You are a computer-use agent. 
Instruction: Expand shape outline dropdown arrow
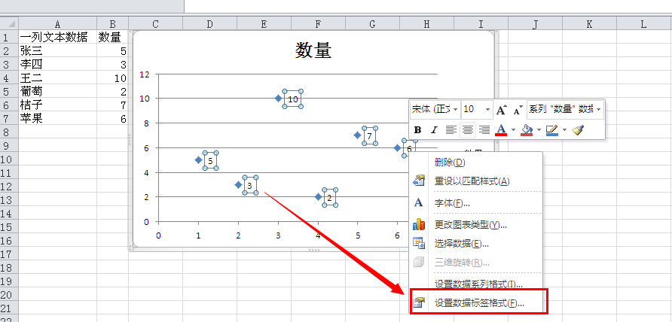(564, 129)
